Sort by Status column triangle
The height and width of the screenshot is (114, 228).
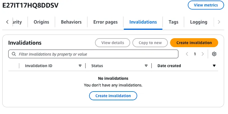[x=146, y=66]
